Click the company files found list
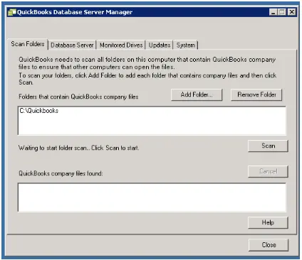The height and width of the screenshot is (260, 302). click(152, 197)
